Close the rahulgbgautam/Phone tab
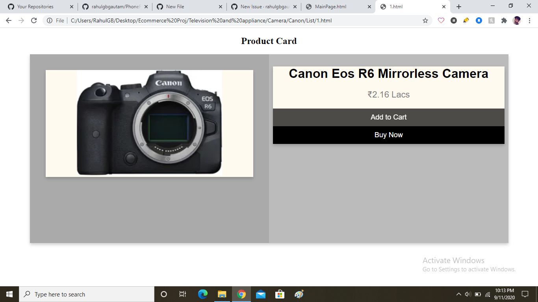The image size is (538, 302). coord(146,7)
